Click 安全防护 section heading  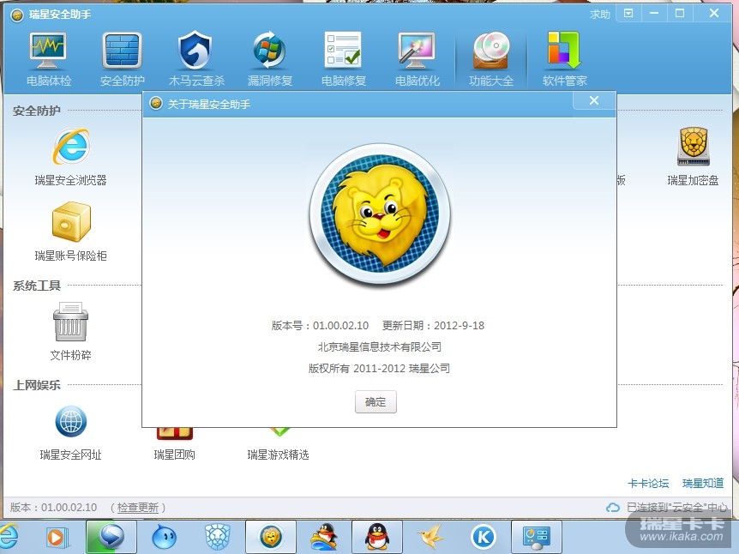point(37,111)
